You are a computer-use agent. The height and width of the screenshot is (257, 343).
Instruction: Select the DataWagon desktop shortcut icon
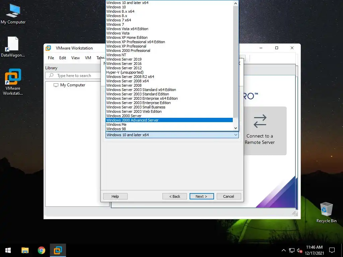pos(13,47)
